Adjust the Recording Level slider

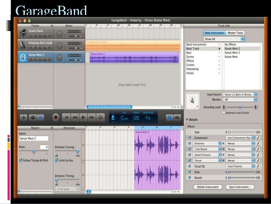pyautogui.click(x=240, y=107)
